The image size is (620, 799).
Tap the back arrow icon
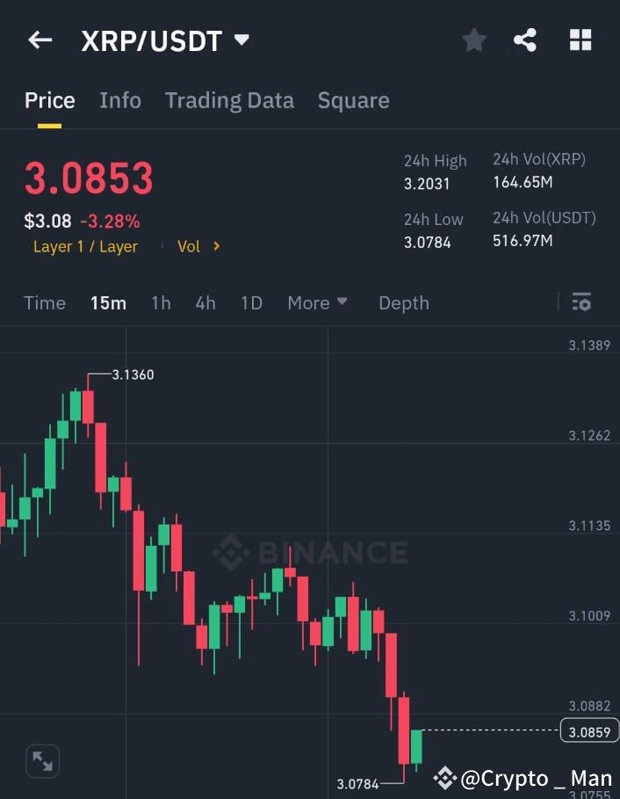point(40,40)
